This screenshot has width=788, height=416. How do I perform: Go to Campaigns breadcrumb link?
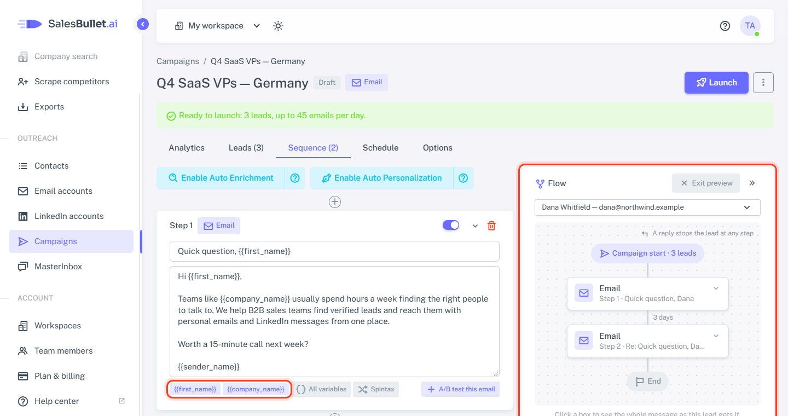tap(178, 61)
